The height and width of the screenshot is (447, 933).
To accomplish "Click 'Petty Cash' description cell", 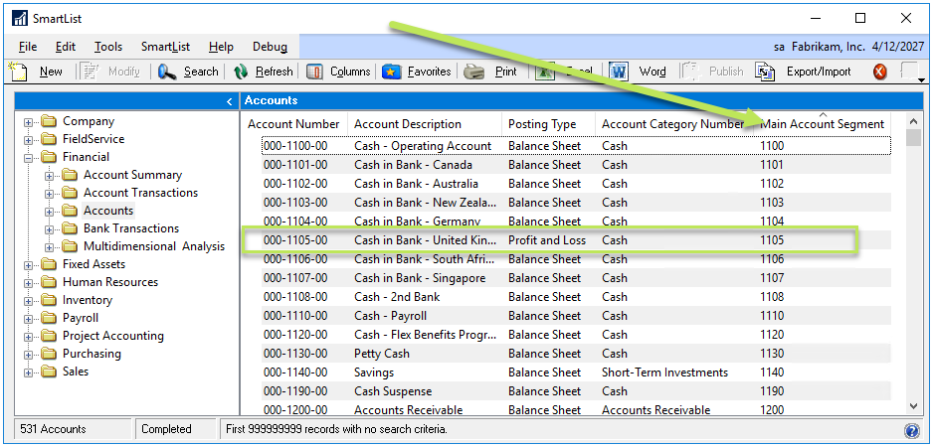I will coord(381,354).
